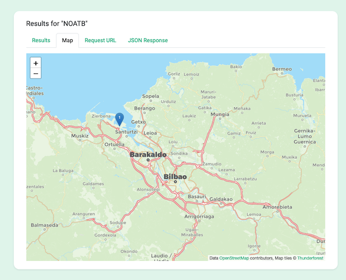Click the Okondo town label

click(x=129, y=252)
